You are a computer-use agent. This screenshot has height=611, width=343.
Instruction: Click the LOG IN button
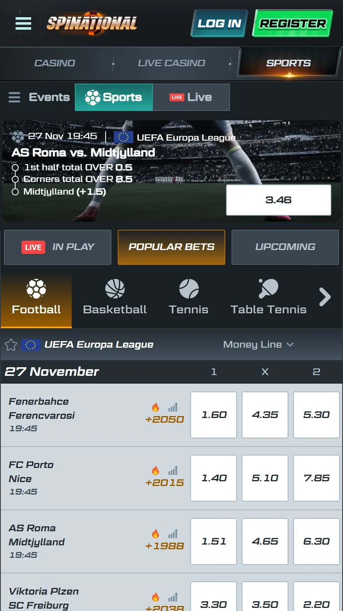pos(219,23)
